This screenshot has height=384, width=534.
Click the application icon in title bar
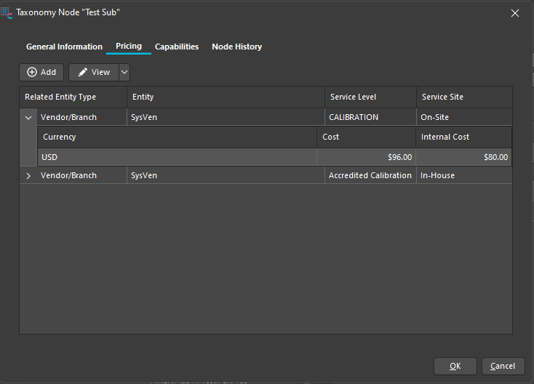click(7, 12)
